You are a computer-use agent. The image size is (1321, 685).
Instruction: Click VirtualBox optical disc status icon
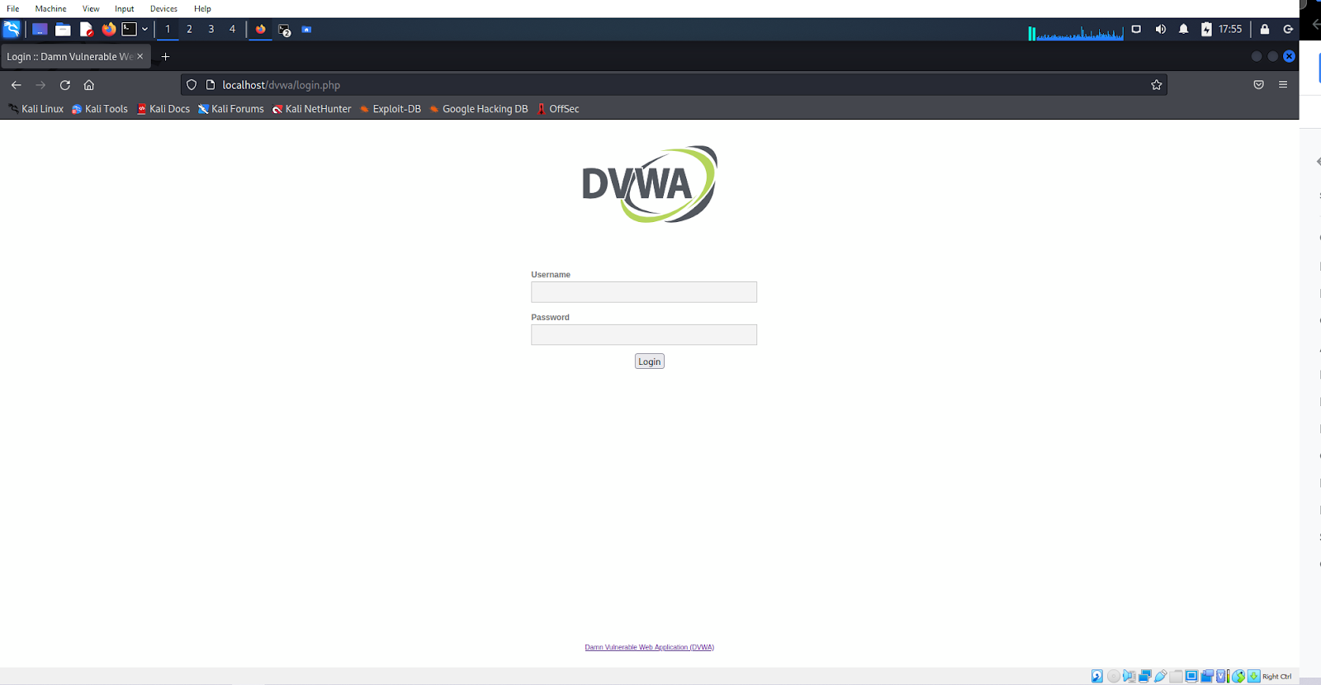[1114, 676]
